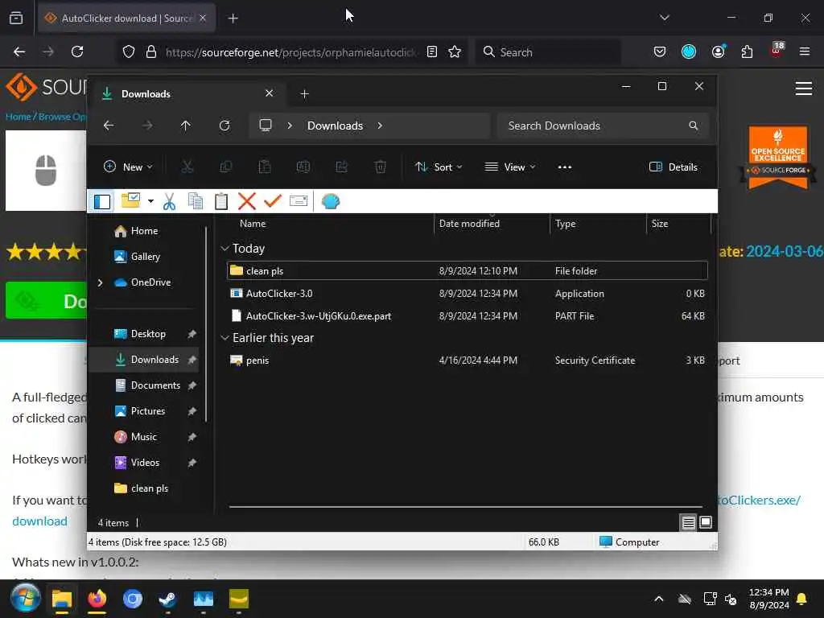Open Firefox extensions puzzle icon
This screenshot has width=824, height=618.
[x=747, y=52]
